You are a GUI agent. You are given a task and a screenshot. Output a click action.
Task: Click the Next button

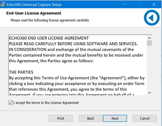115,118
